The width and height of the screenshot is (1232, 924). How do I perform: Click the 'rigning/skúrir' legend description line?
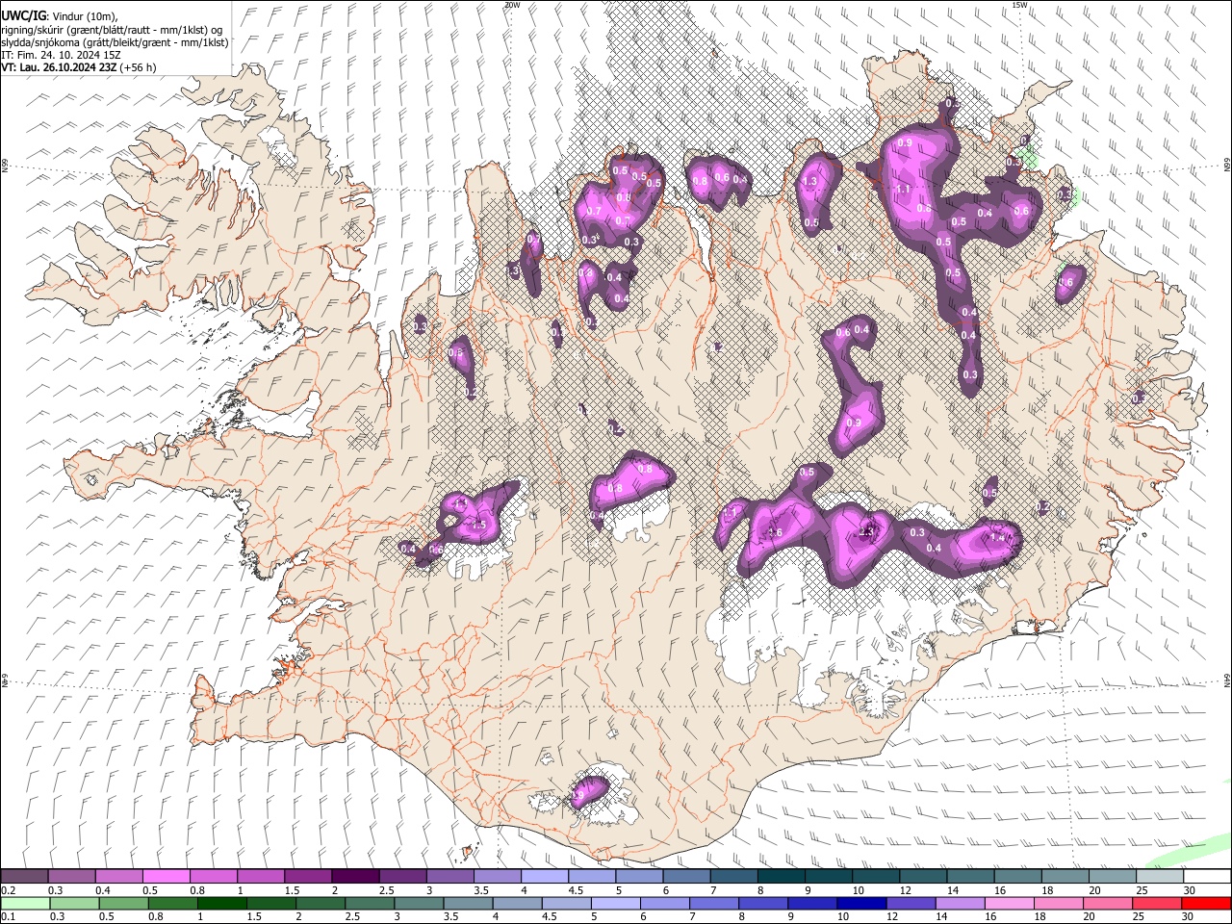pyautogui.click(x=113, y=29)
